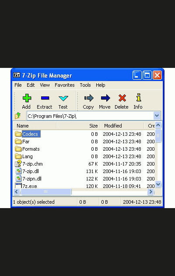The image size is (175, 276).
Task: Click the horizontal scrollbar right arrow
Action: click(x=150, y=191)
